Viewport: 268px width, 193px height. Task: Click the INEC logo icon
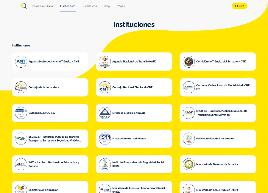[21, 164]
